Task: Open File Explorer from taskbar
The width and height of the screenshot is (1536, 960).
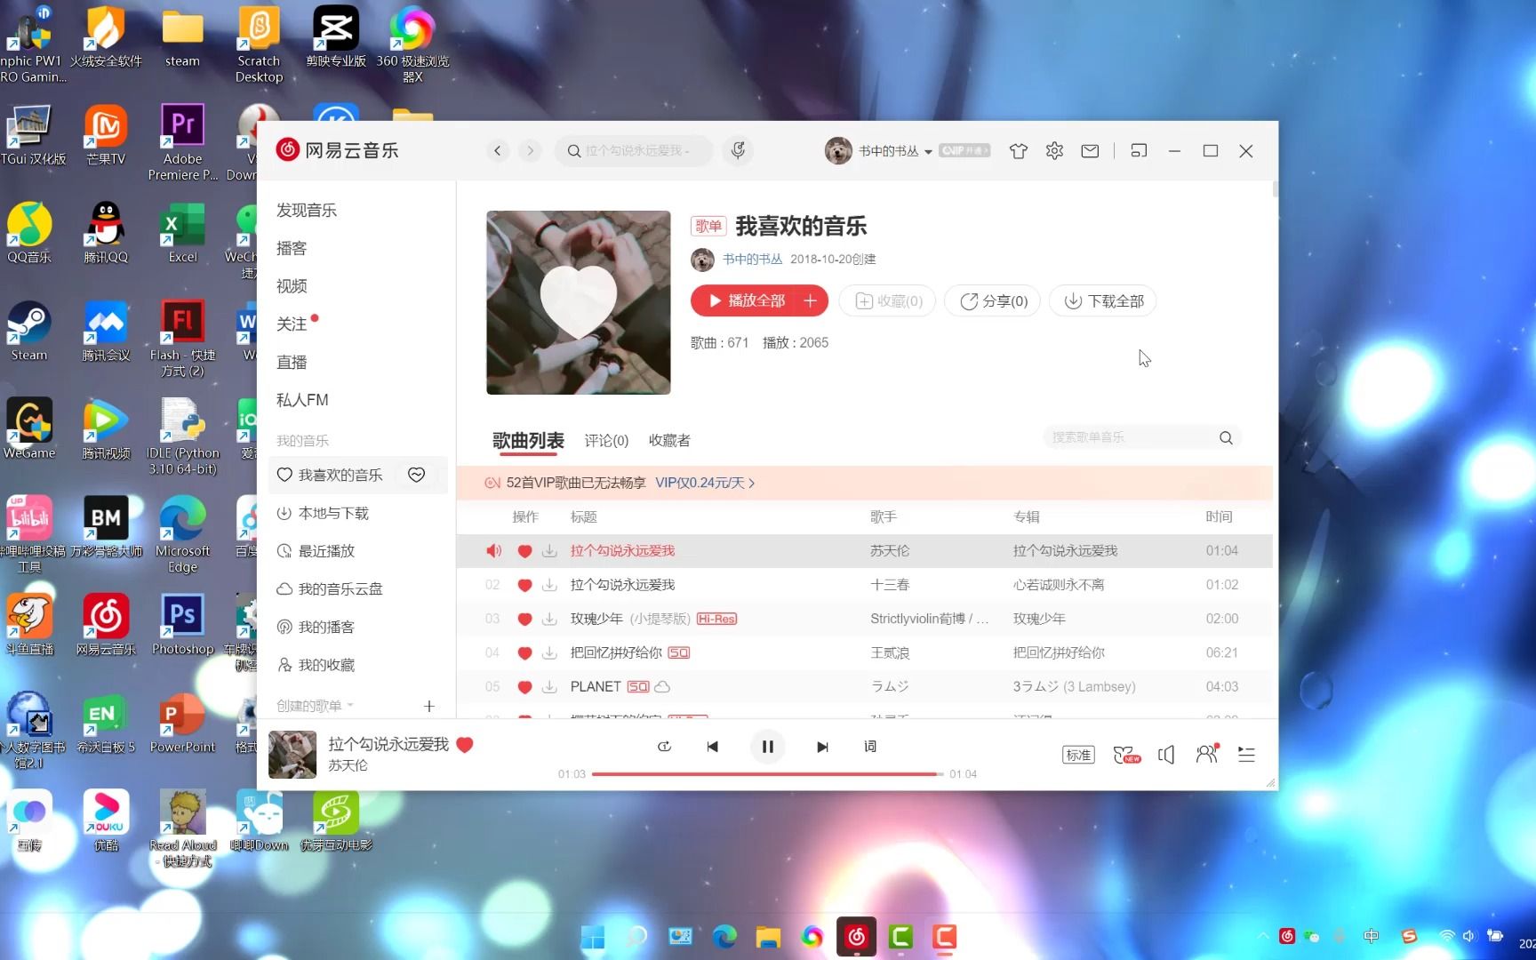Action: [768, 937]
